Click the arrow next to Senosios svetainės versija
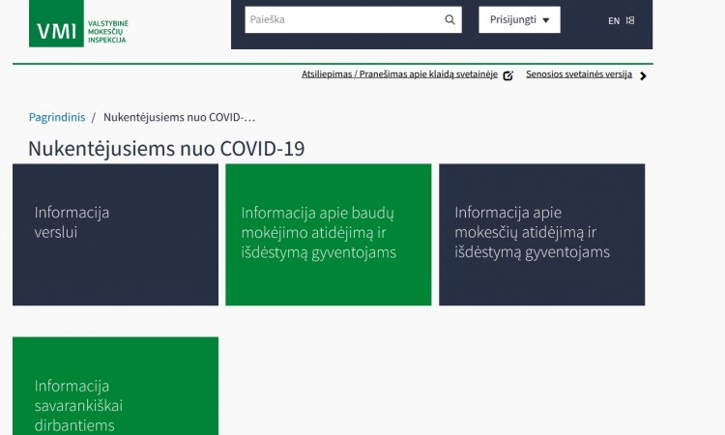The image size is (725, 435). coord(643,76)
